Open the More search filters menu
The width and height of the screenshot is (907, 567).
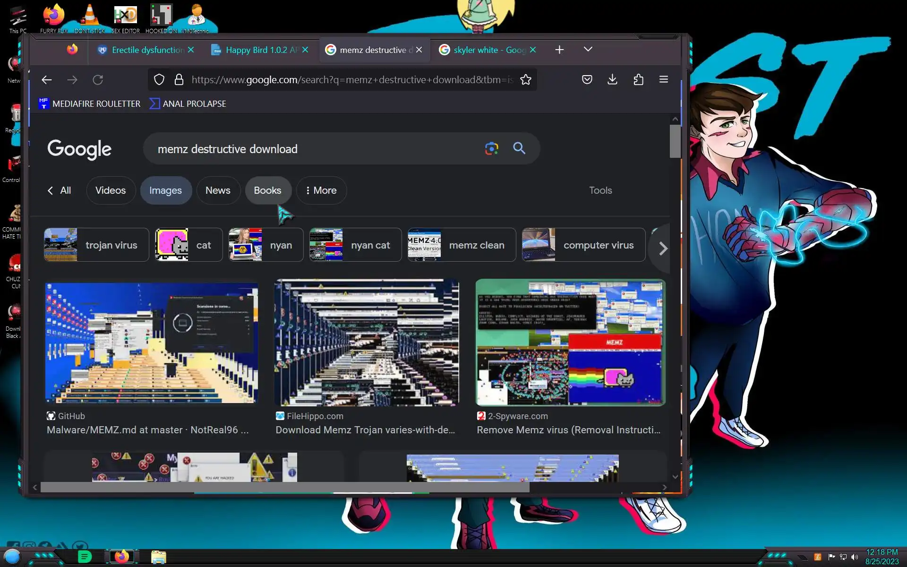(321, 190)
